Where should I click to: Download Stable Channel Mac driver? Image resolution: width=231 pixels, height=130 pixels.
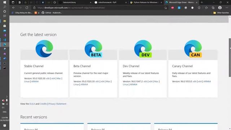58,78
